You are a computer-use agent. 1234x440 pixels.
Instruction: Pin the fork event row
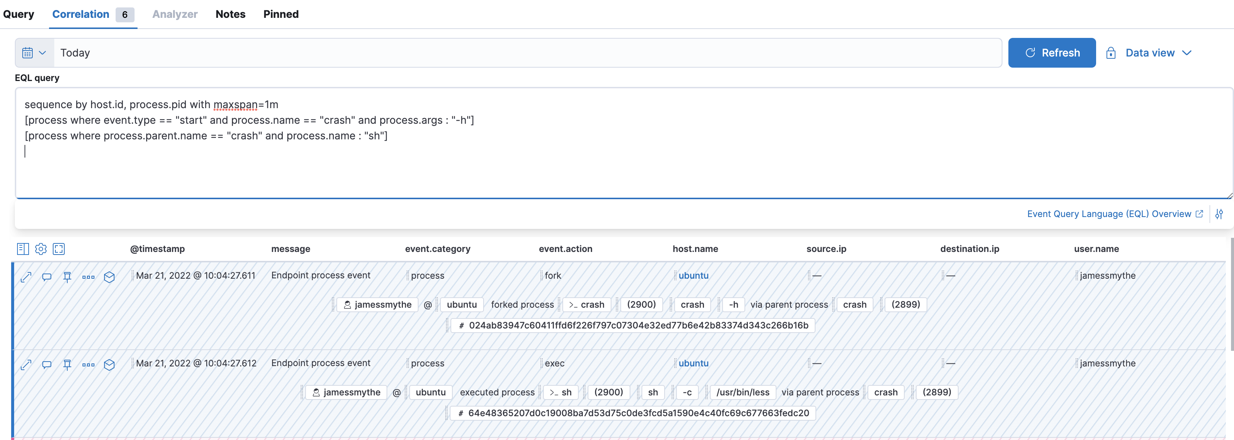tap(67, 277)
